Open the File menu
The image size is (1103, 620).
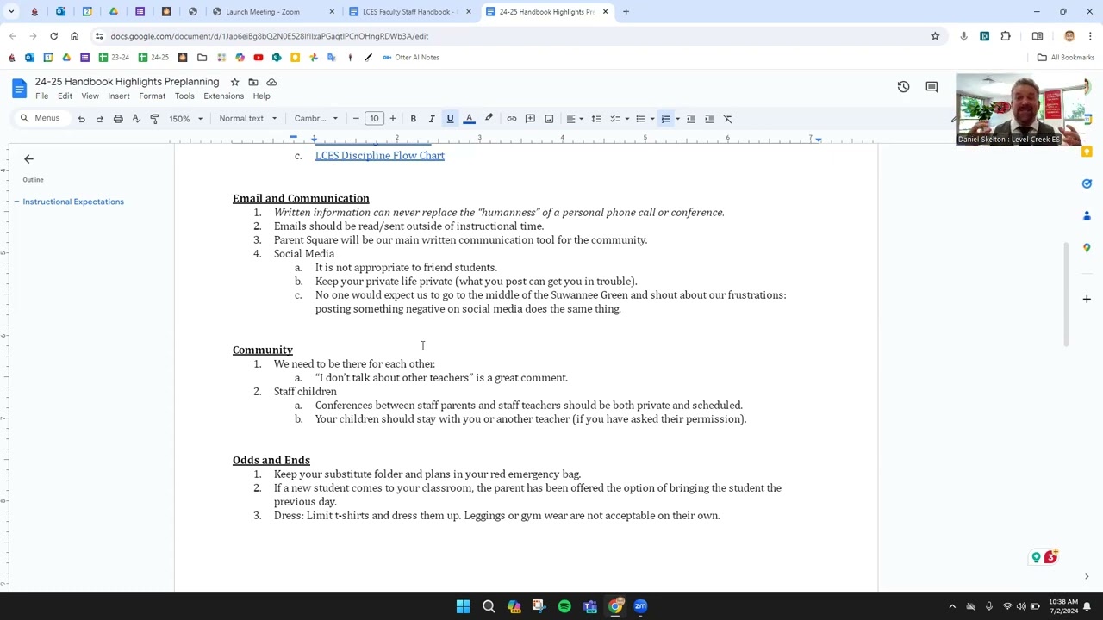click(x=41, y=96)
